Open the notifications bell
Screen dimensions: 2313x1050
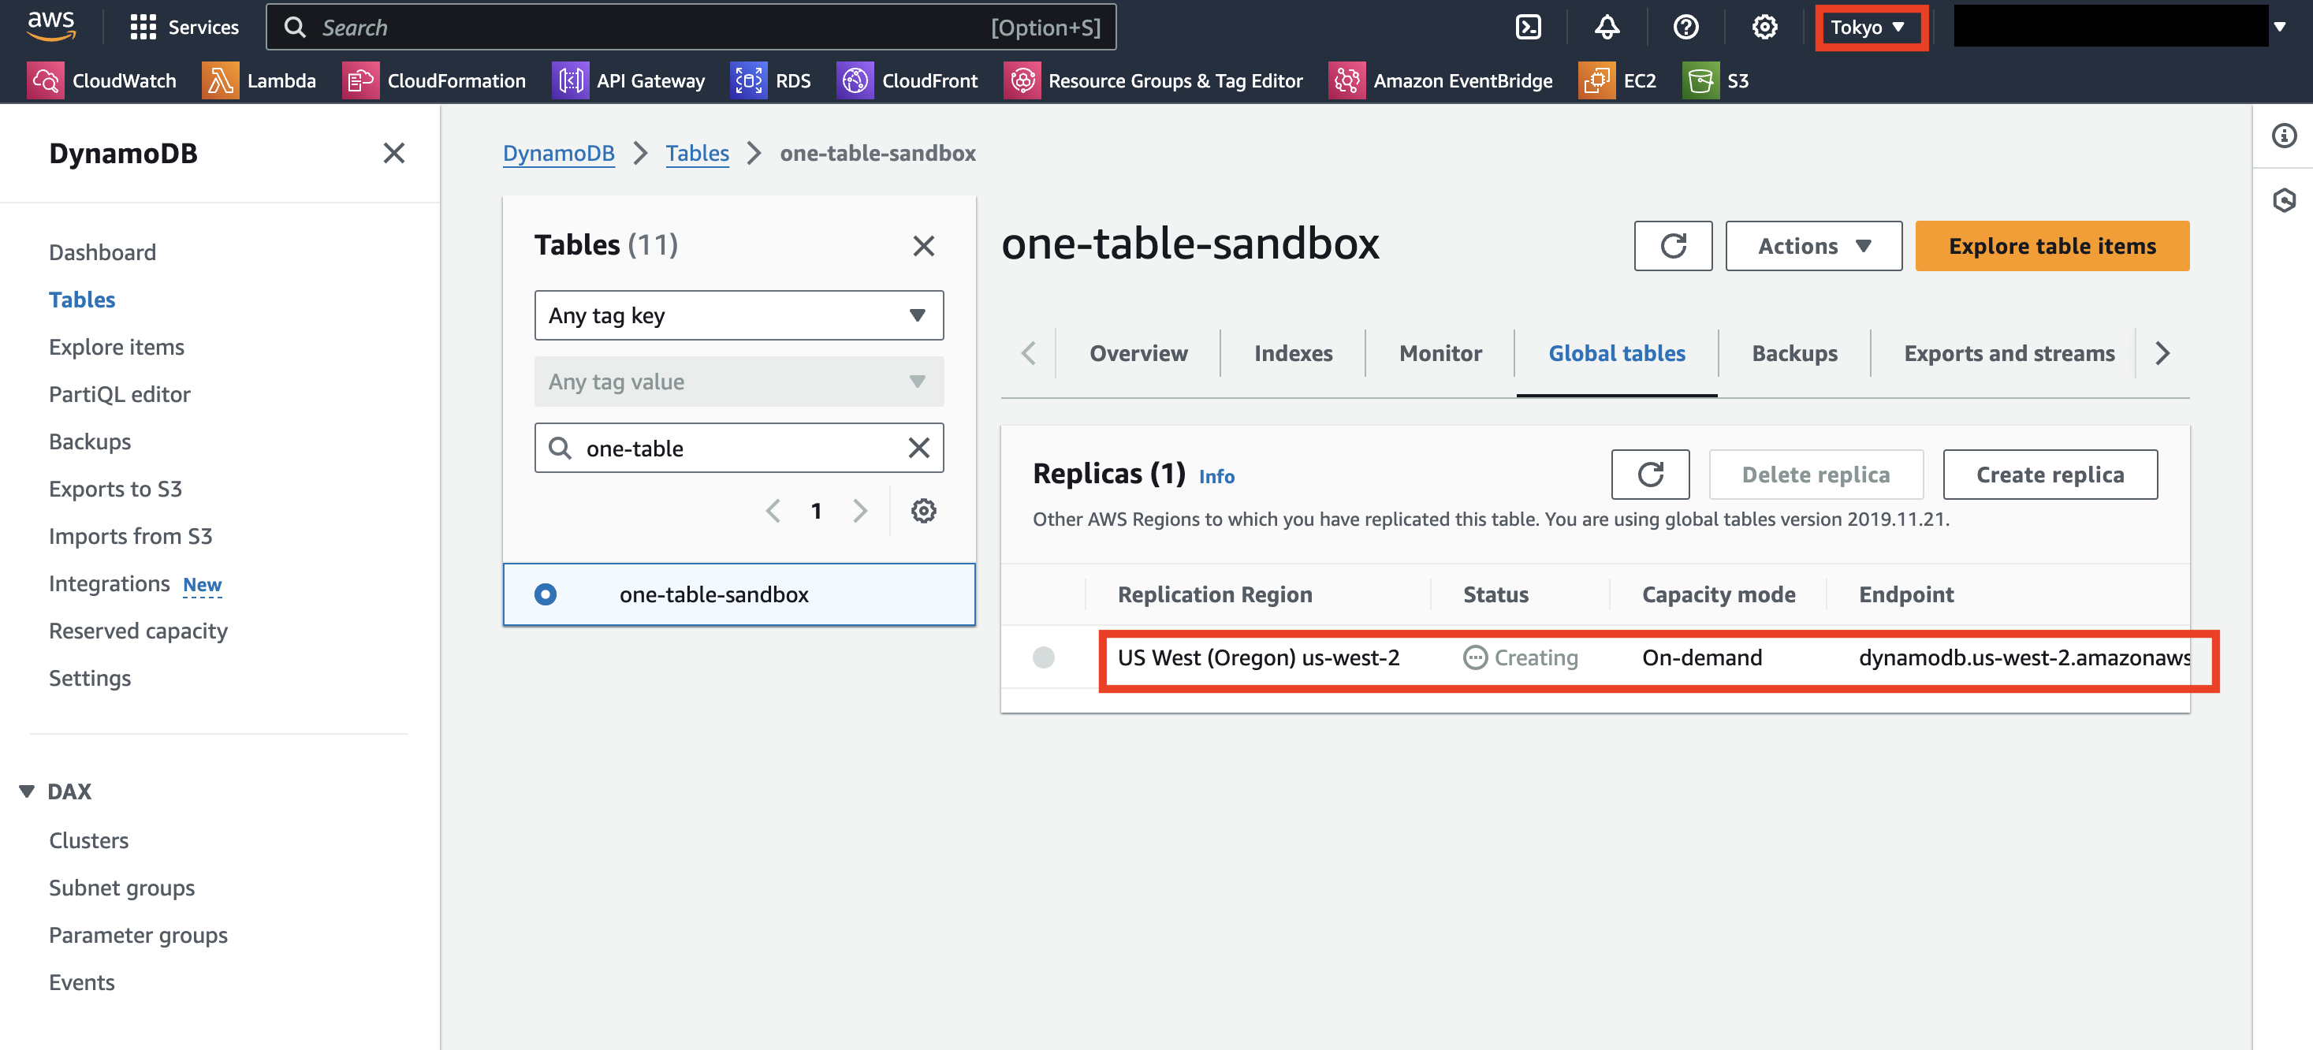point(1607,27)
